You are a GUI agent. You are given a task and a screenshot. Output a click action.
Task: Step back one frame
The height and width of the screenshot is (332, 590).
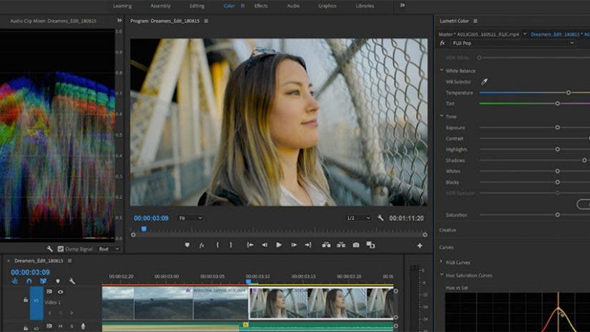[x=265, y=245]
